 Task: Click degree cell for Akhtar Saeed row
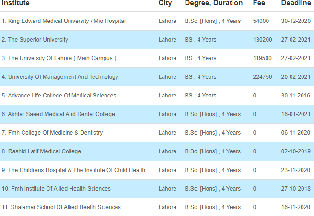pyautogui.click(x=213, y=114)
